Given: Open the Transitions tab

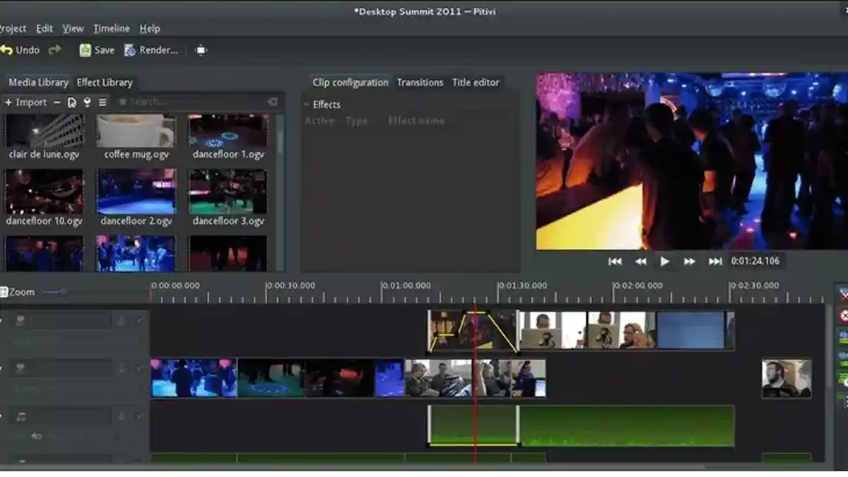Looking at the screenshot, I should coord(420,83).
